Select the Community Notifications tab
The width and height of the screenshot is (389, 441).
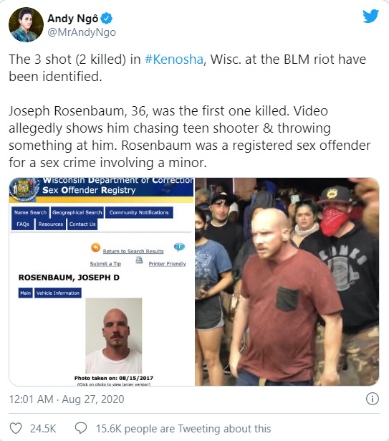point(139,212)
